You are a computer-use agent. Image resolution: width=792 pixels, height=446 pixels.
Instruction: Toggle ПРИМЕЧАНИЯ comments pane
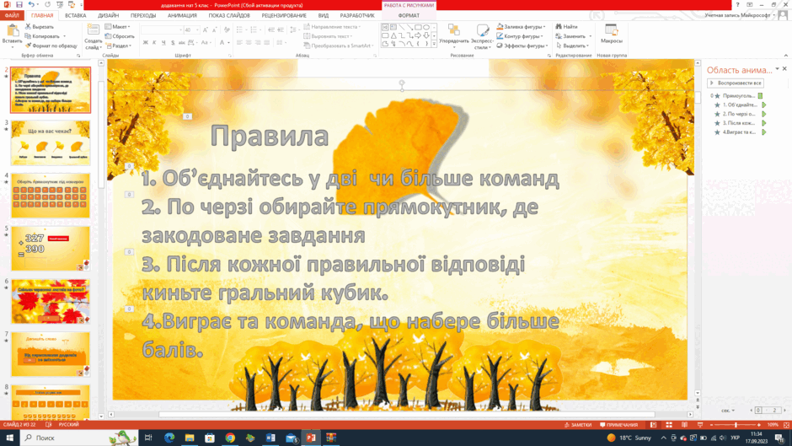tap(618, 425)
